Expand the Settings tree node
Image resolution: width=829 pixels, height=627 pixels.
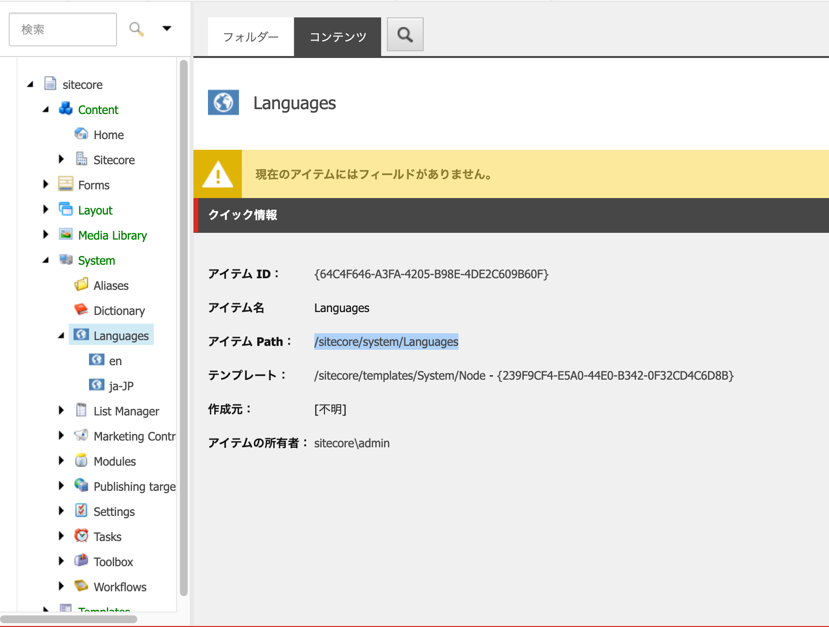61,511
